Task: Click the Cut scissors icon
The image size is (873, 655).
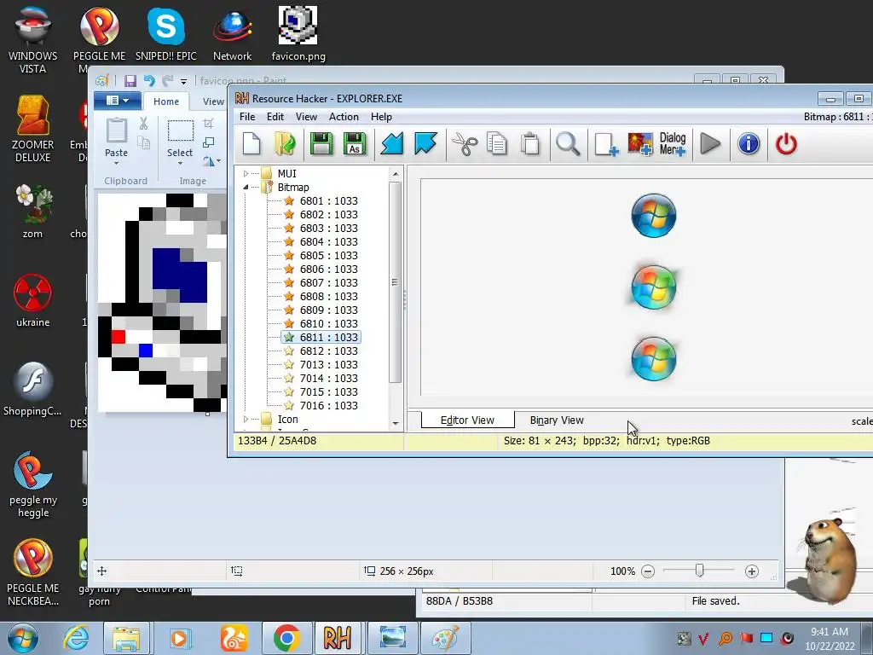Action: (x=465, y=144)
